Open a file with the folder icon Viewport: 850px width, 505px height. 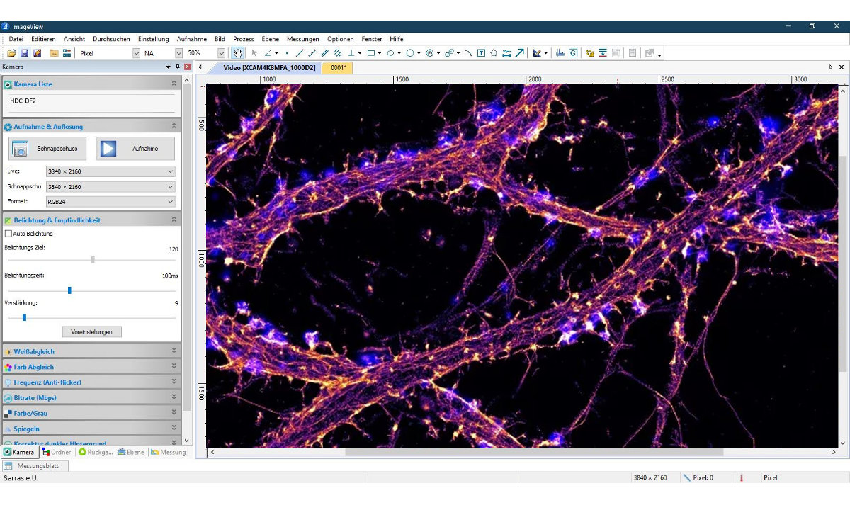11,52
